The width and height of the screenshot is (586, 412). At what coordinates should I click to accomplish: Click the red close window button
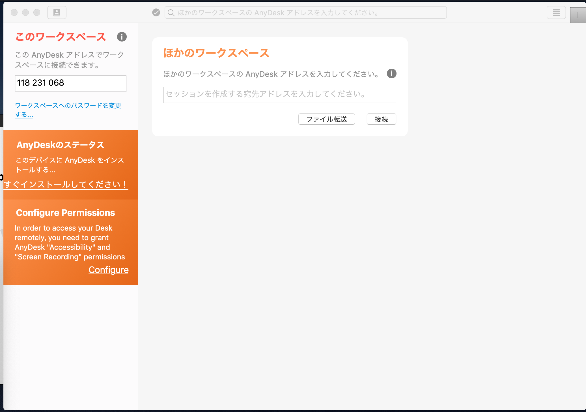pyautogui.click(x=14, y=12)
